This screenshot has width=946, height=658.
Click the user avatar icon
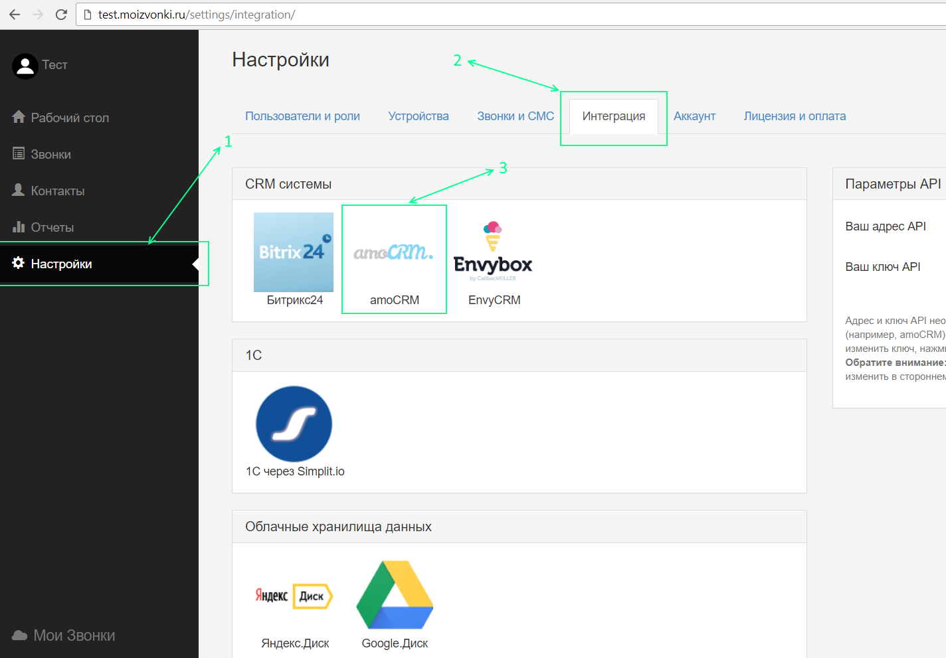25,66
